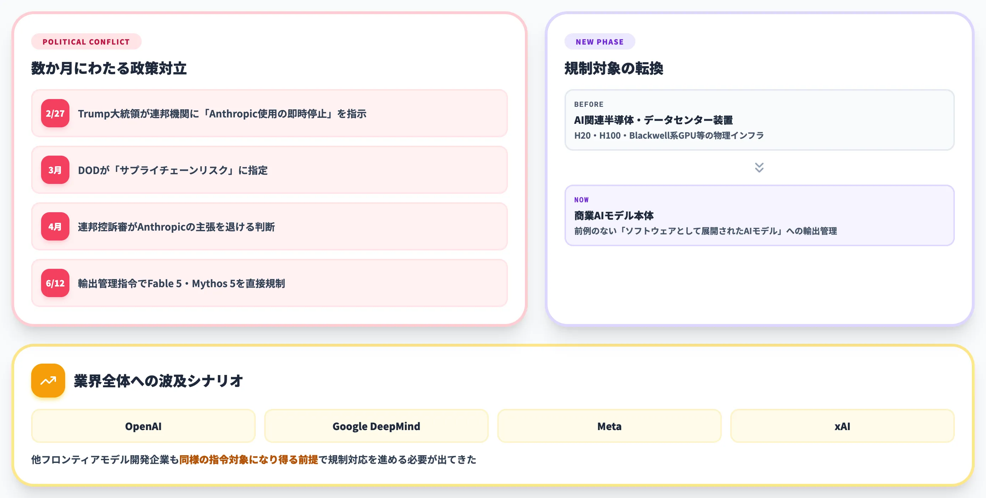Click the Trump大統領 Anthropic使用の即時停止 entry text
Viewport: 986px width, 498px height.
tap(222, 114)
